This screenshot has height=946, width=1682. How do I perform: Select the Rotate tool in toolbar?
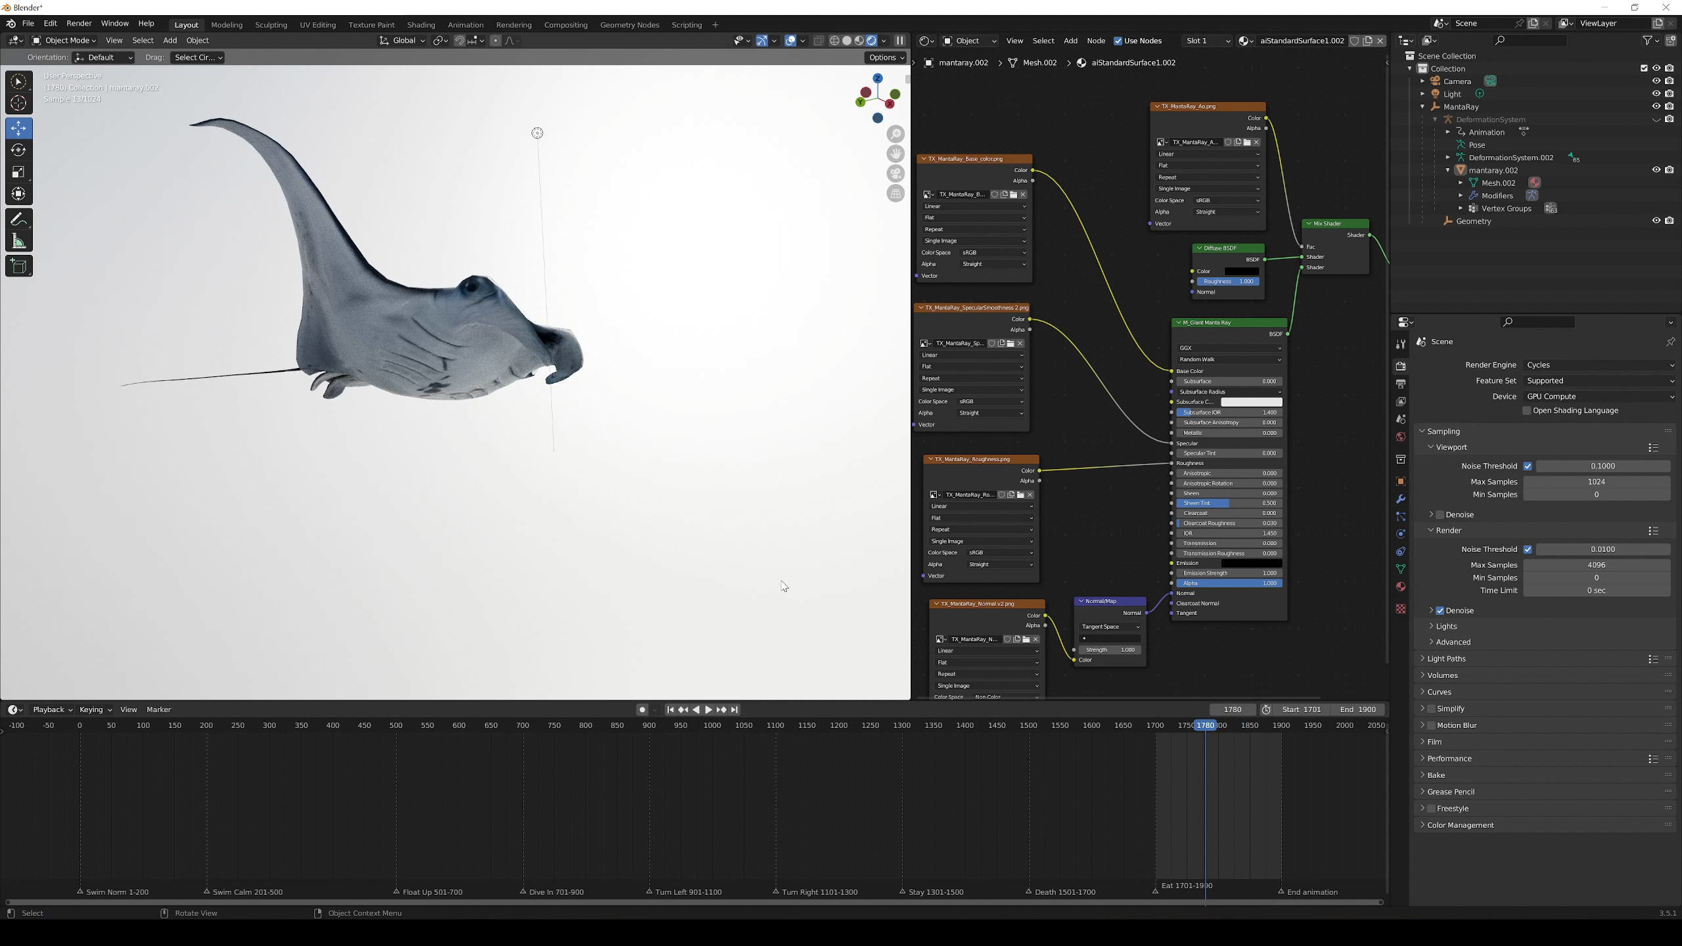tap(18, 150)
